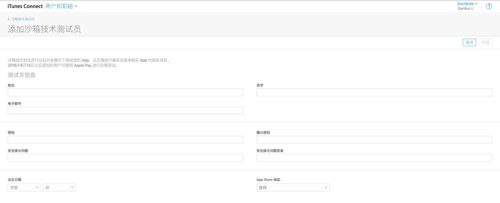Click the QianKun Li account subtitle
The width and height of the screenshot is (500, 203).
[466, 9]
